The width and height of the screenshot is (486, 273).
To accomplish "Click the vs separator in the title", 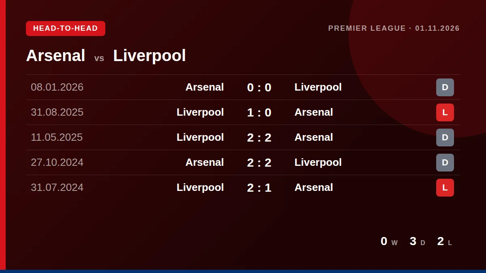I will coord(99,58).
